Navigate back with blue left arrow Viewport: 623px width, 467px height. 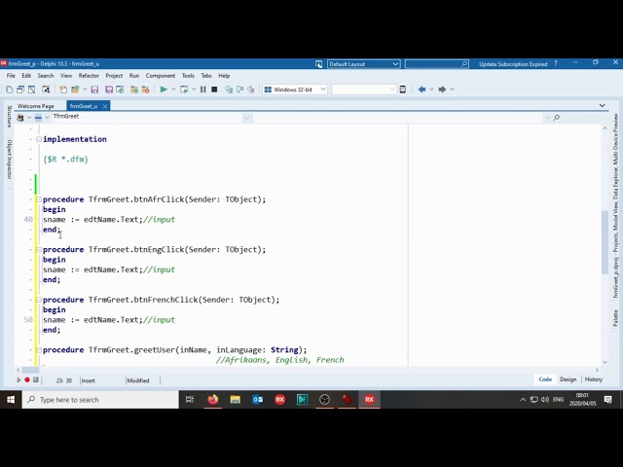(421, 90)
